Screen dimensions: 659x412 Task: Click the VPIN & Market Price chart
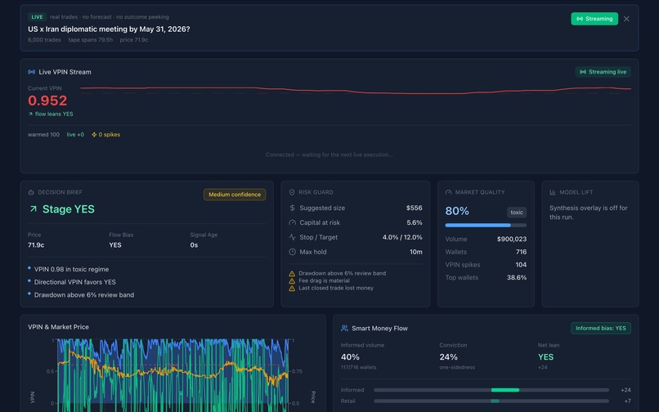click(173, 374)
